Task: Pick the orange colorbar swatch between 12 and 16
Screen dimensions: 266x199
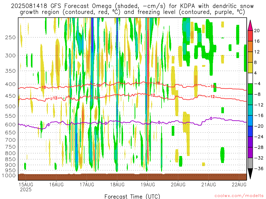Action: pyautogui.click(x=250, y=47)
